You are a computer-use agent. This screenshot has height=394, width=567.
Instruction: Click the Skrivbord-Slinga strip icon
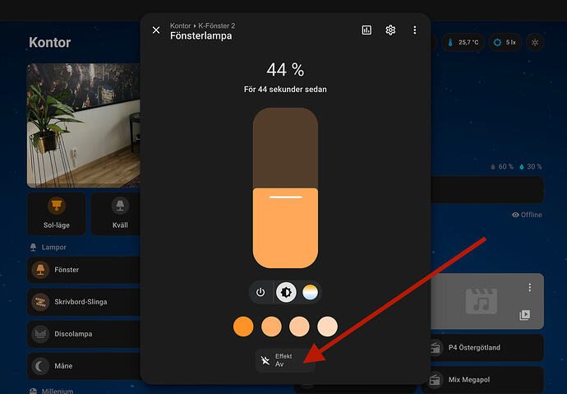coord(40,302)
